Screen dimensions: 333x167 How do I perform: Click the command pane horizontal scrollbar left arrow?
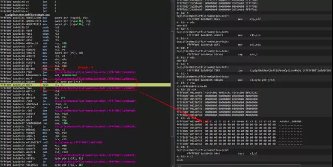click(178, 166)
